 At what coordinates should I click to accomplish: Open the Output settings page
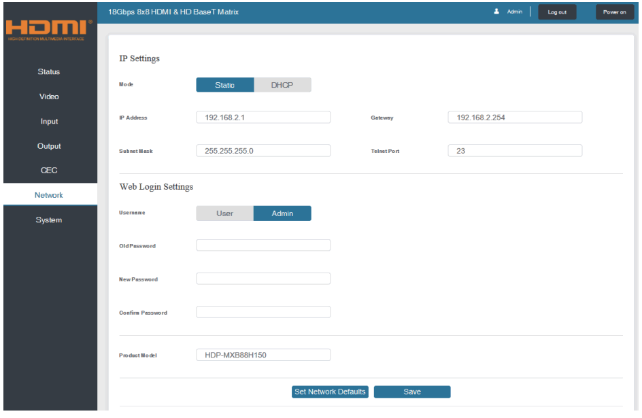pos(48,145)
